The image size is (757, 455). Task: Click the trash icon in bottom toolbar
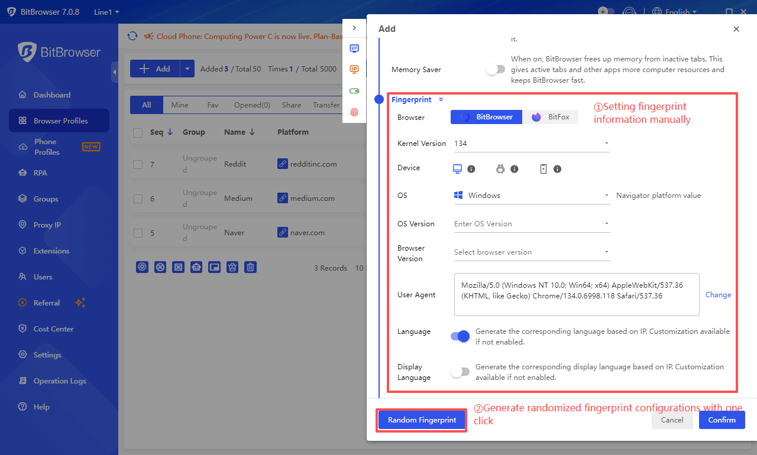coord(251,267)
